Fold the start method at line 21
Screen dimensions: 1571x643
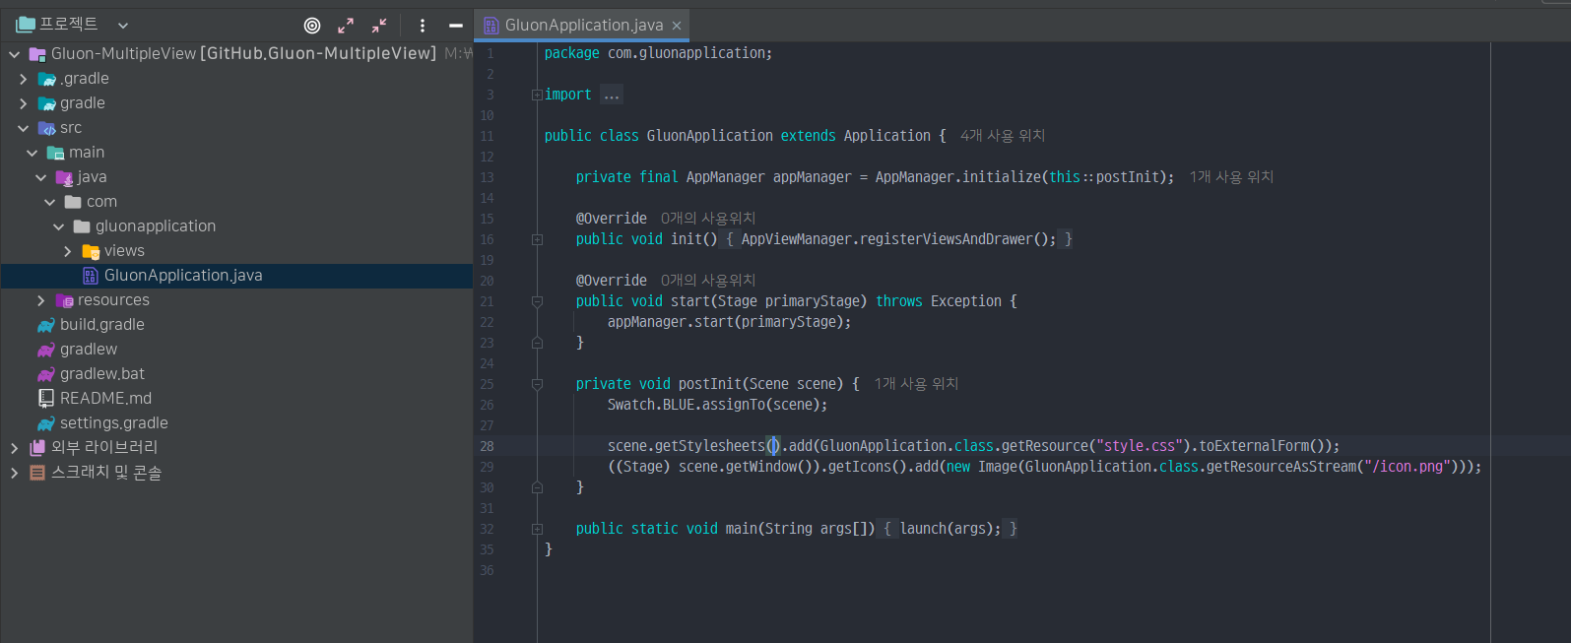point(537,301)
